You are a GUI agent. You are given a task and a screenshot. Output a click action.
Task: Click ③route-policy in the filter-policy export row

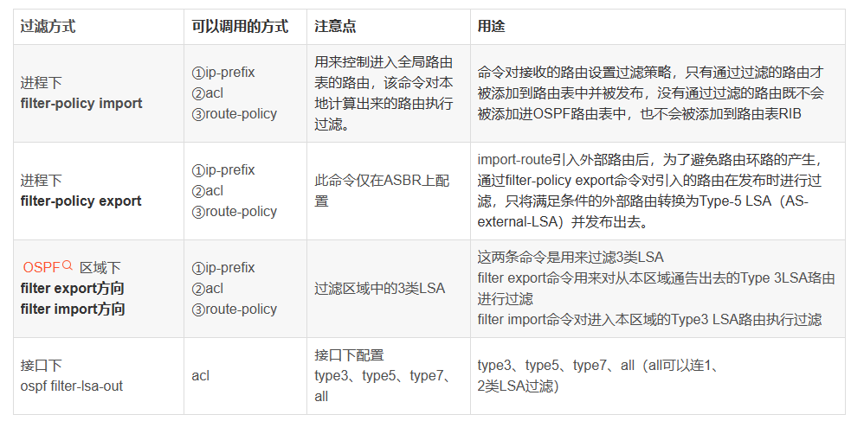point(234,211)
